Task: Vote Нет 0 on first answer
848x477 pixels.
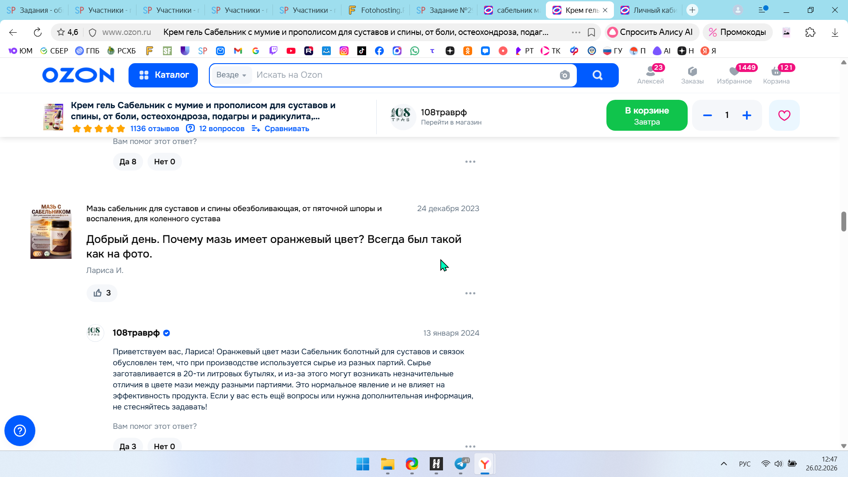Action: [164, 162]
